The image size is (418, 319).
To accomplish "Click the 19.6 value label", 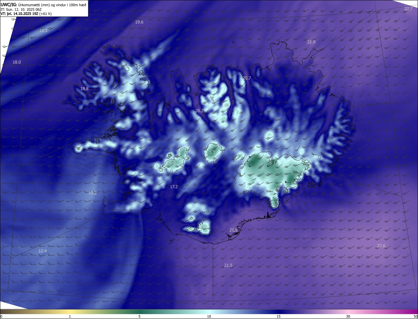I will (139, 22).
